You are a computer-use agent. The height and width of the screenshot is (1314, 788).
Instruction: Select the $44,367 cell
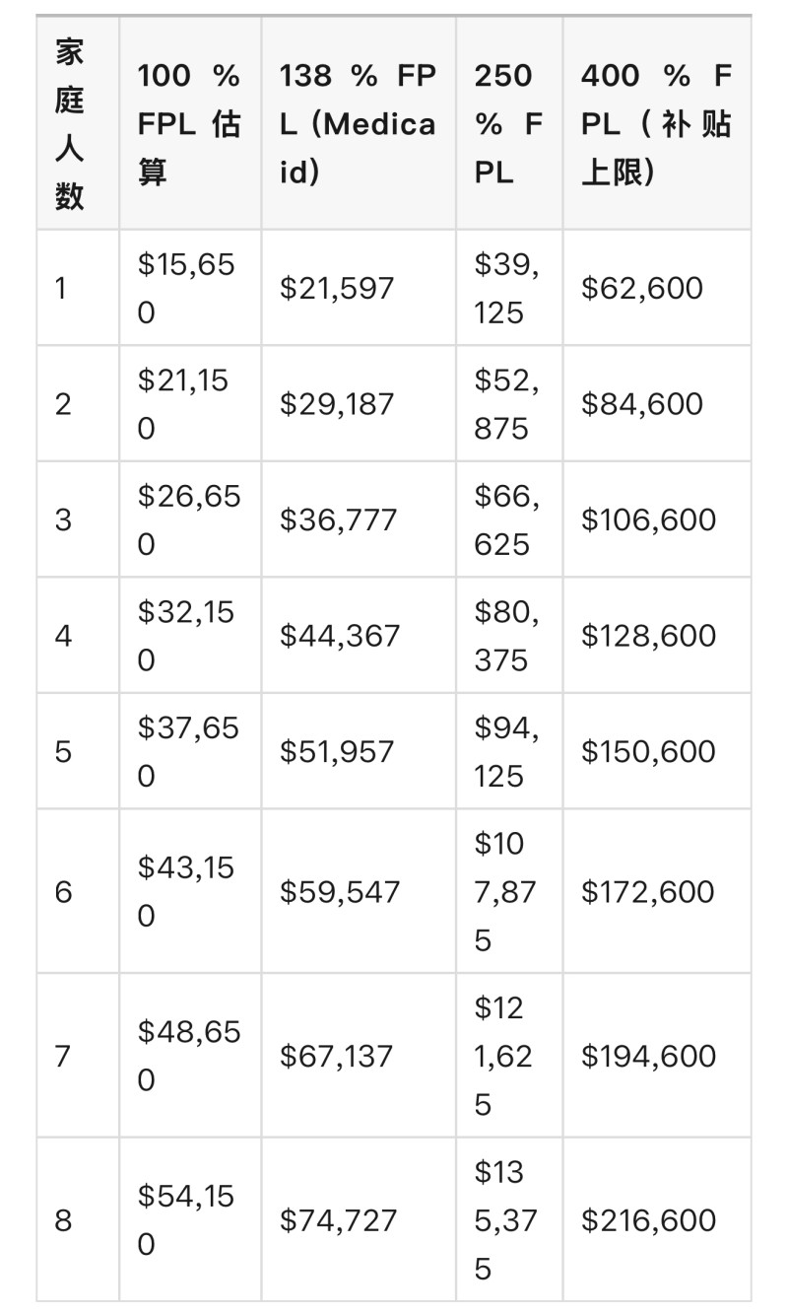coord(340,636)
